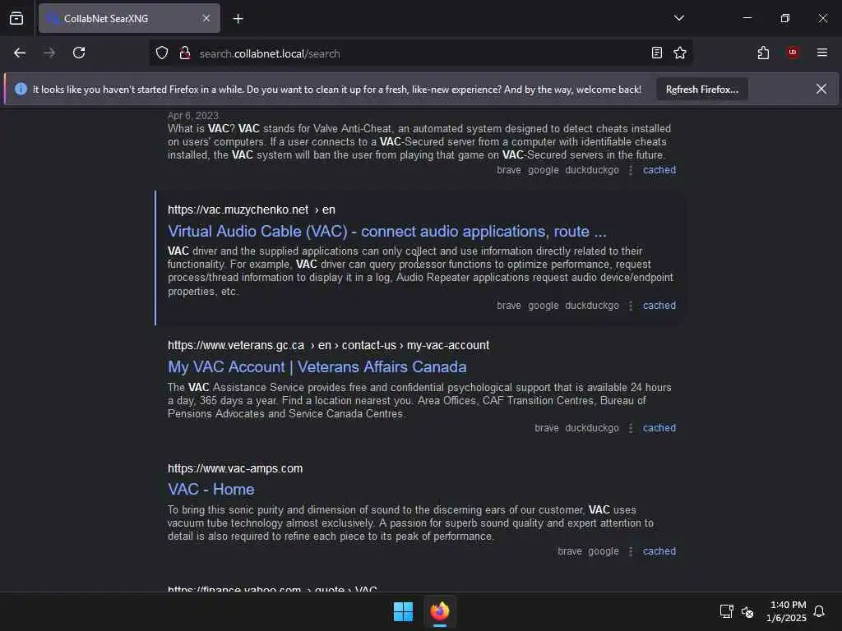This screenshot has height=631, width=842.
Task: Go back to previous page
Action: tap(20, 53)
